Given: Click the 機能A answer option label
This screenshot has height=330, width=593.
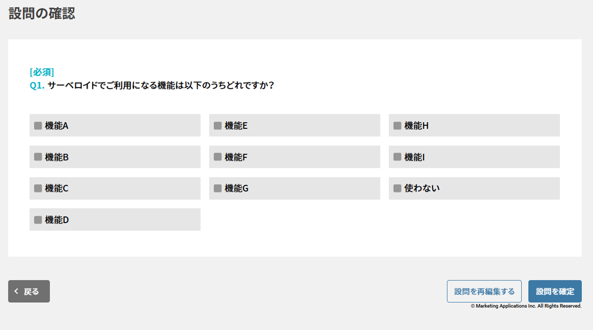Looking at the screenshot, I should tap(57, 126).
